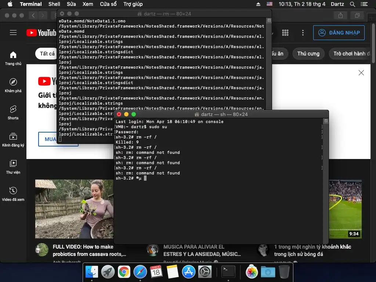The image size is (376, 282).
Task: Open Terminal from the Dock
Action: [228, 272]
